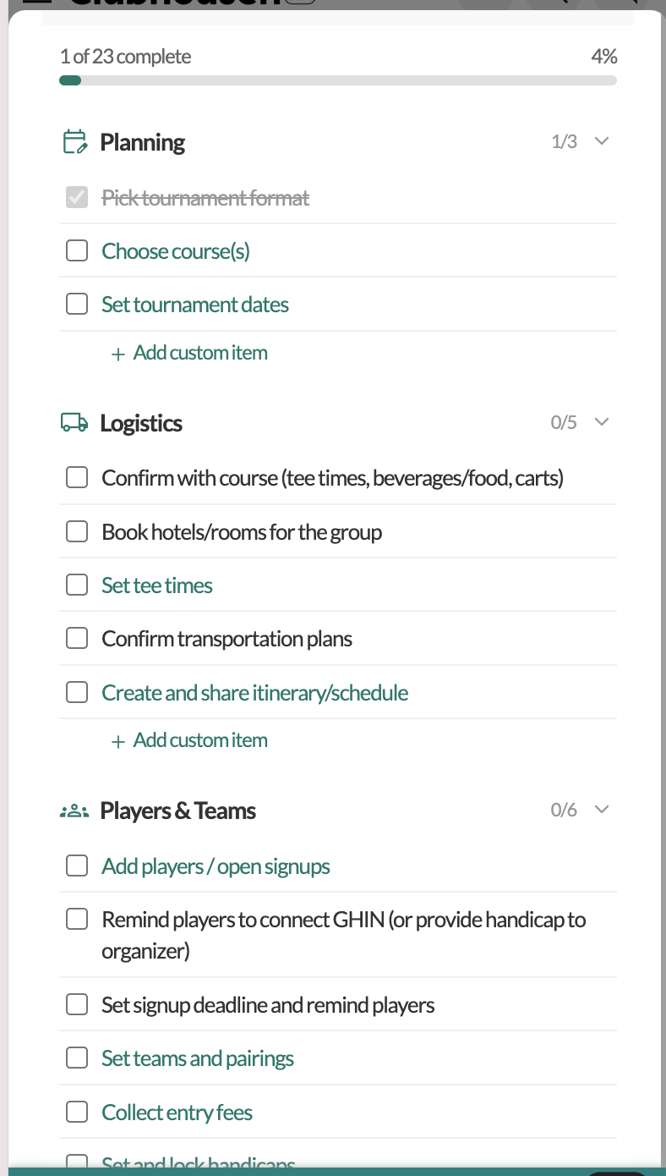Add custom item under Logistics

(189, 740)
